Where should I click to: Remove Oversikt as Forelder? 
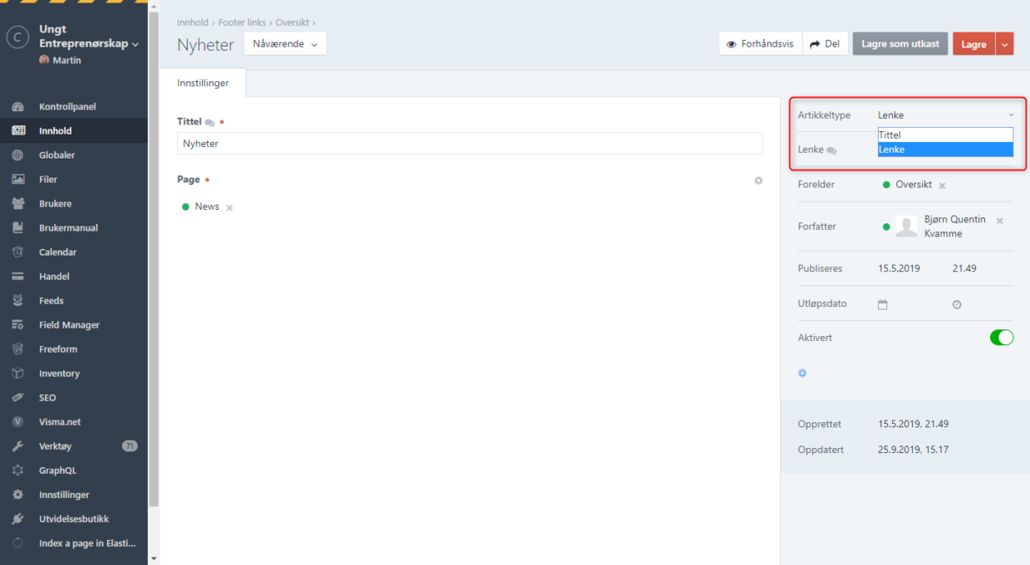point(942,185)
